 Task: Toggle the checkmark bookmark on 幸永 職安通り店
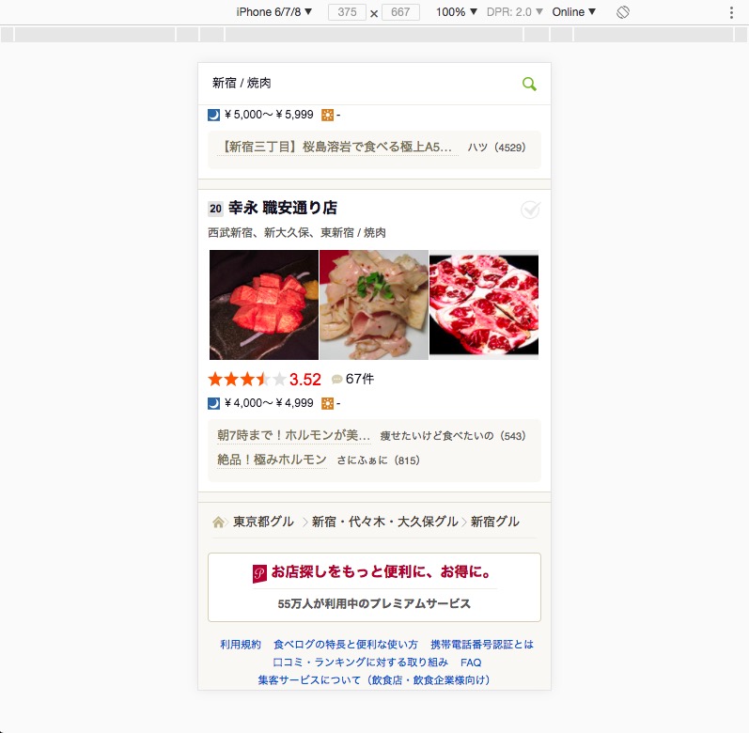coord(530,210)
